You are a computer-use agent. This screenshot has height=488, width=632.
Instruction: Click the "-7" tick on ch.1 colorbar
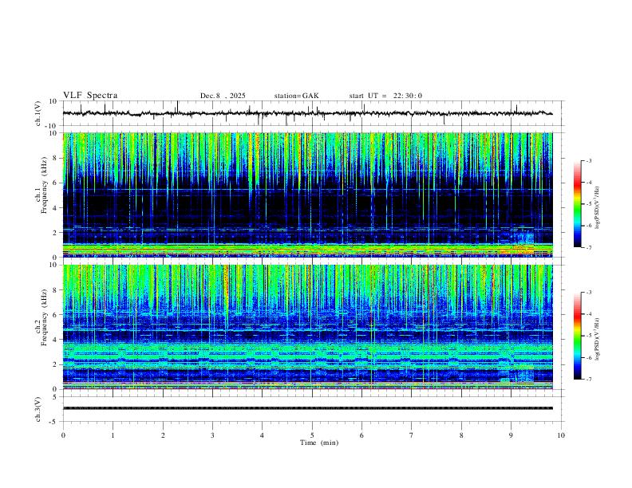point(589,247)
